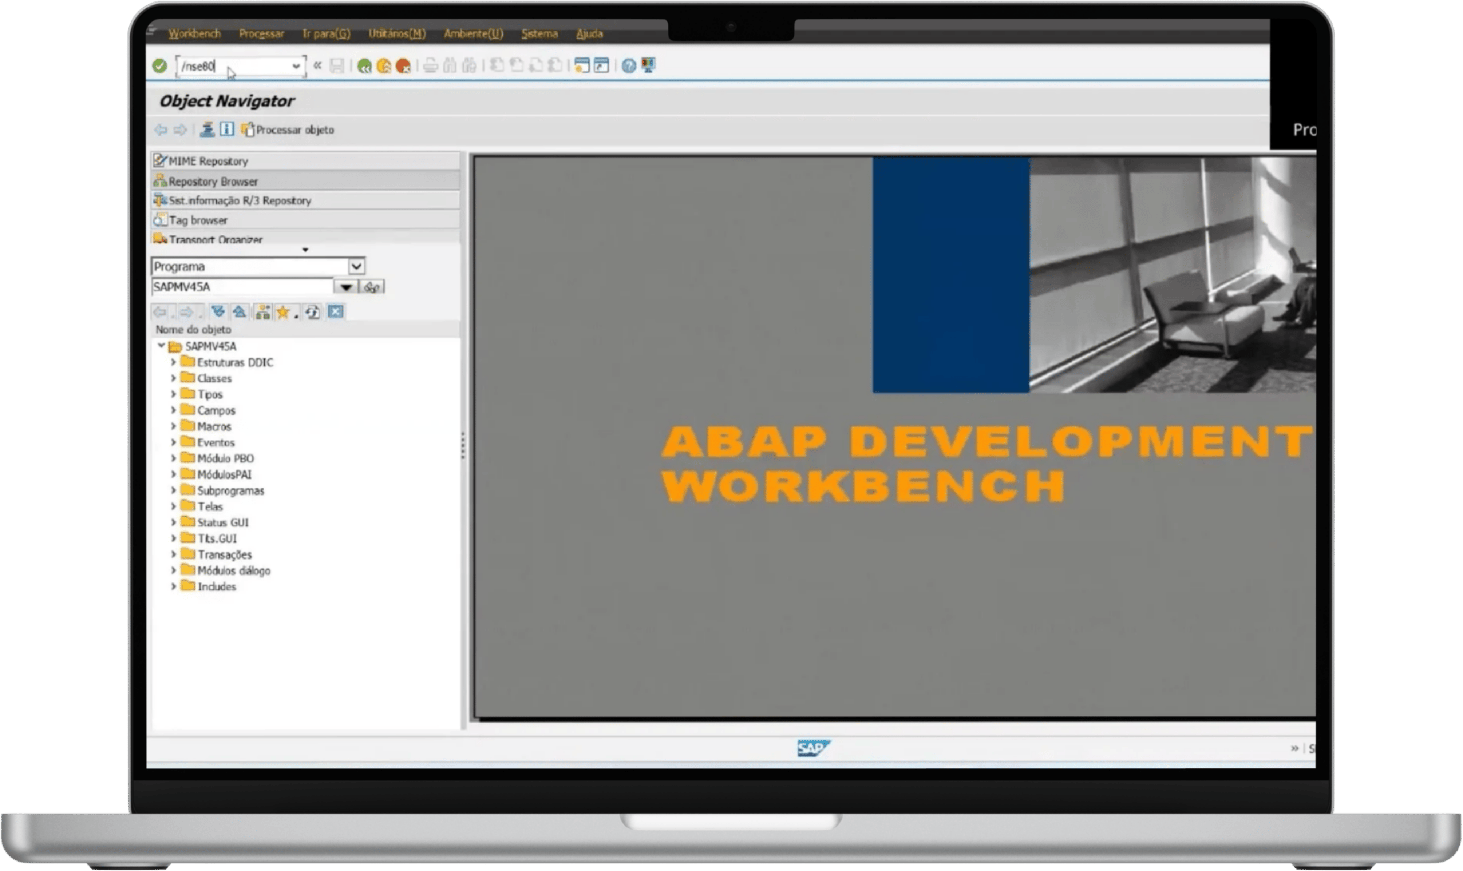Open the Workbench menu
Viewport: 1463px width, 871px height.
coord(194,33)
